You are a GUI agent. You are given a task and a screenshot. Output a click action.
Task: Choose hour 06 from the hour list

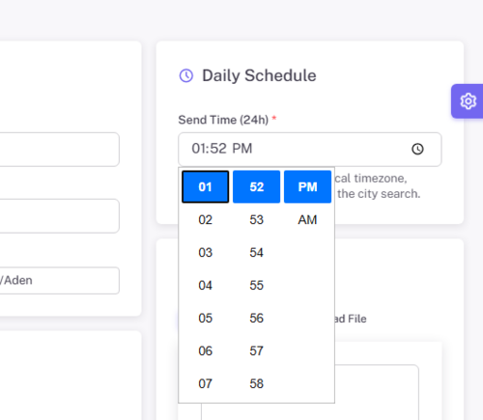click(x=205, y=350)
